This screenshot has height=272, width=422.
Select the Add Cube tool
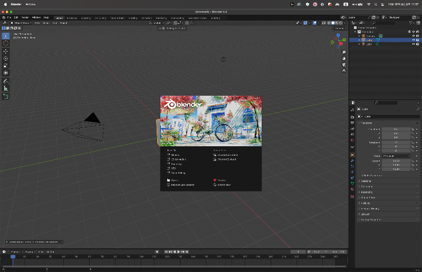(x=6, y=96)
